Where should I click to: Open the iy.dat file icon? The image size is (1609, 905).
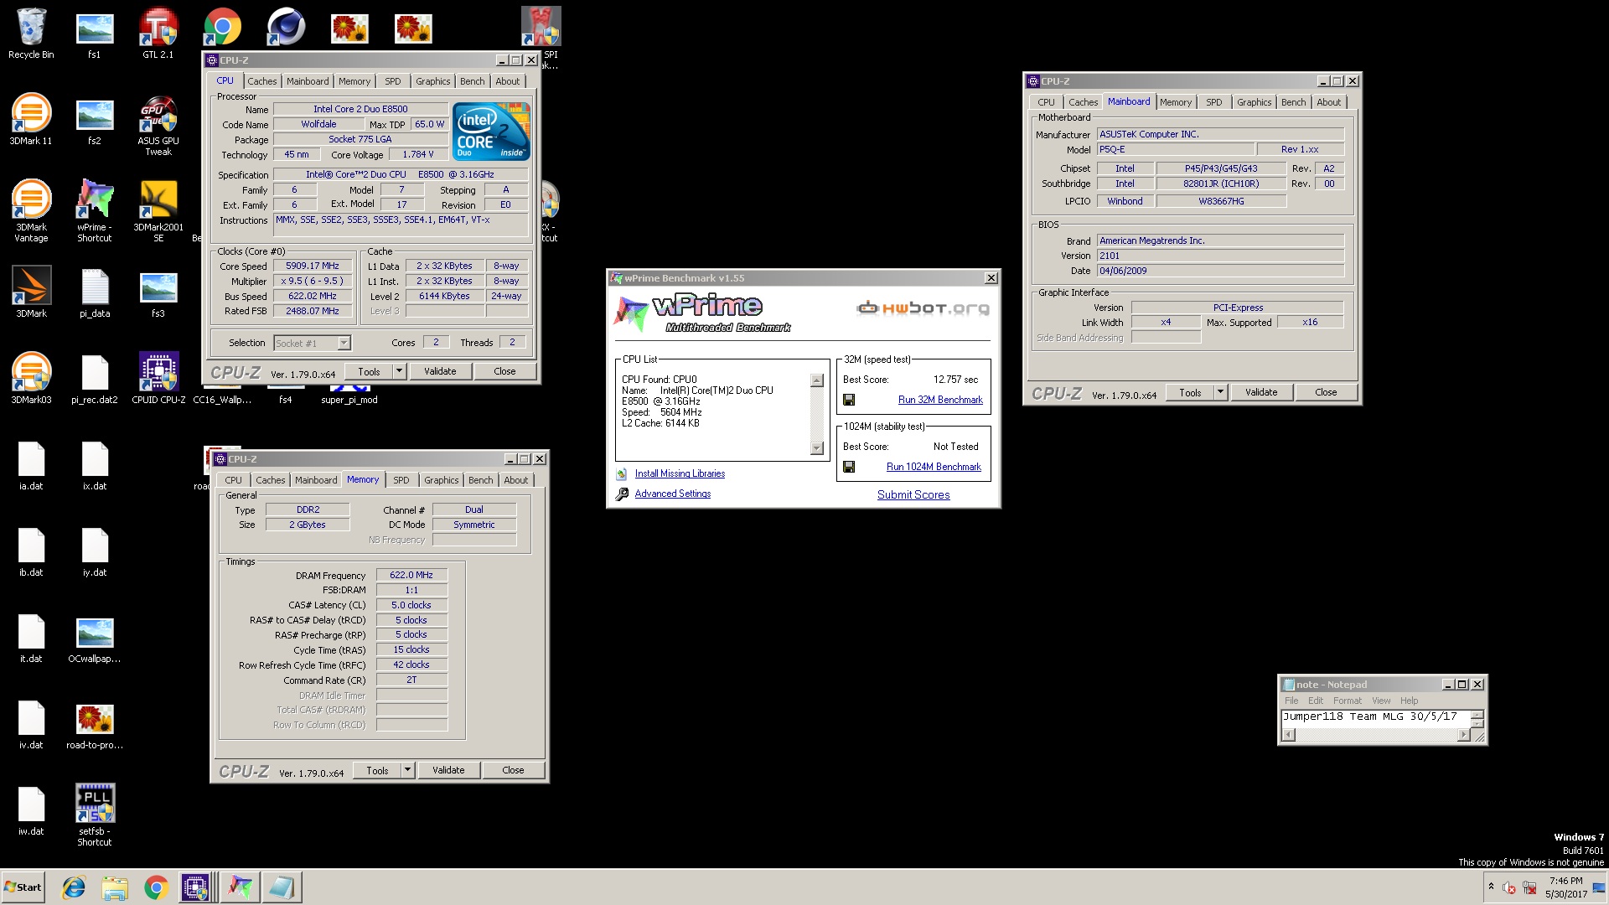pyautogui.click(x=95, y=551)
